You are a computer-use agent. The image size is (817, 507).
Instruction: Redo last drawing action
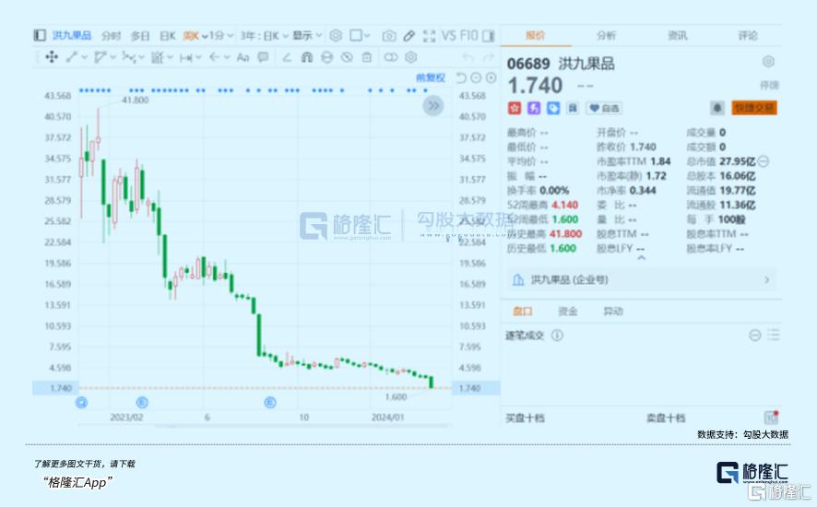point(488,57)
